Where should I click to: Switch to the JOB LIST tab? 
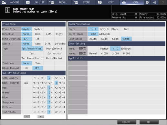tap(36, 2)
